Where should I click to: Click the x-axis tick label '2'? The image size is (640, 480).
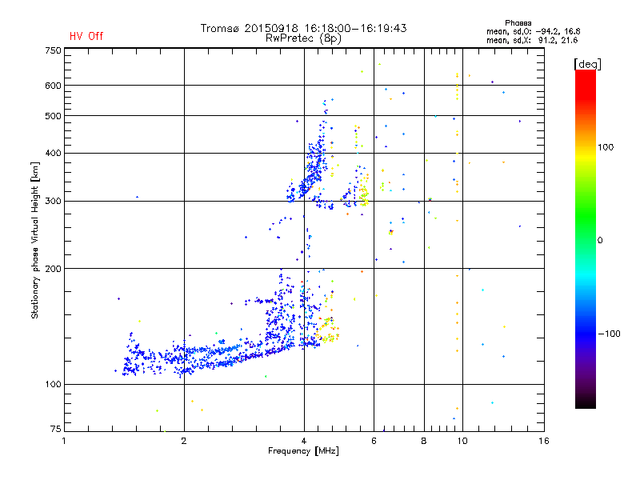[184, 441]
